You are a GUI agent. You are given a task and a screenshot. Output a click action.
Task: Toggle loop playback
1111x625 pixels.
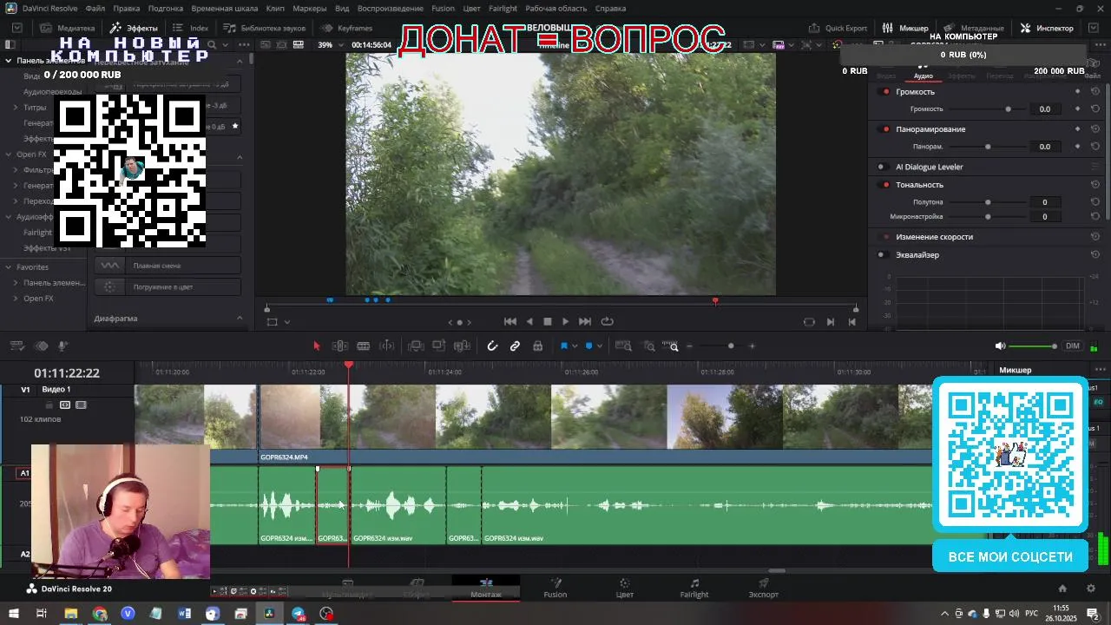point(607,321)
